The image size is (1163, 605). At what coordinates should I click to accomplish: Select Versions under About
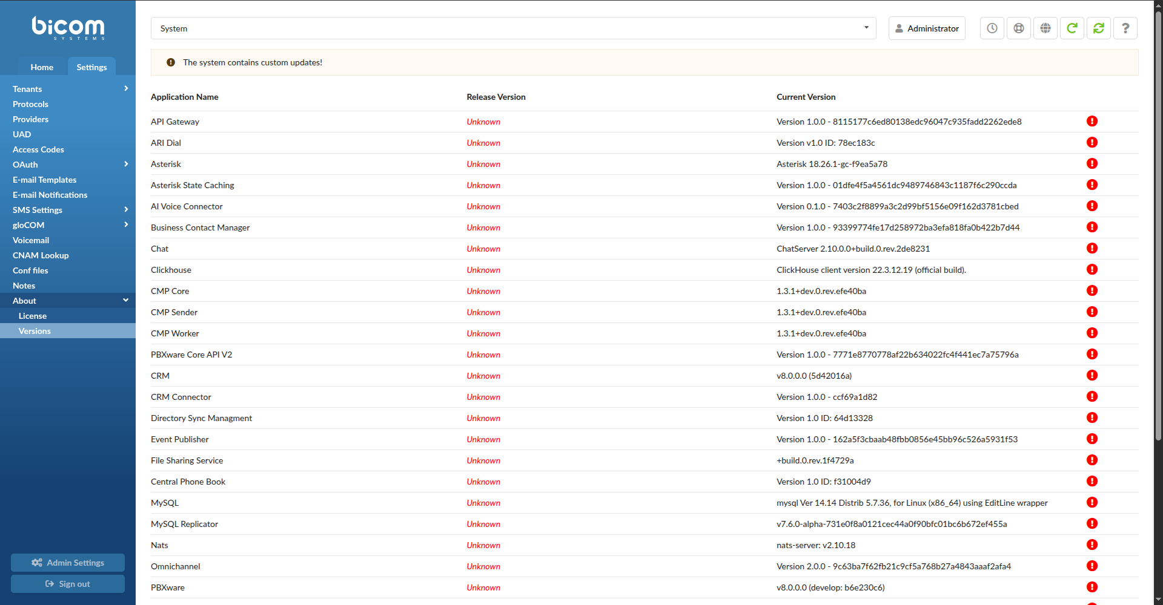68,331
